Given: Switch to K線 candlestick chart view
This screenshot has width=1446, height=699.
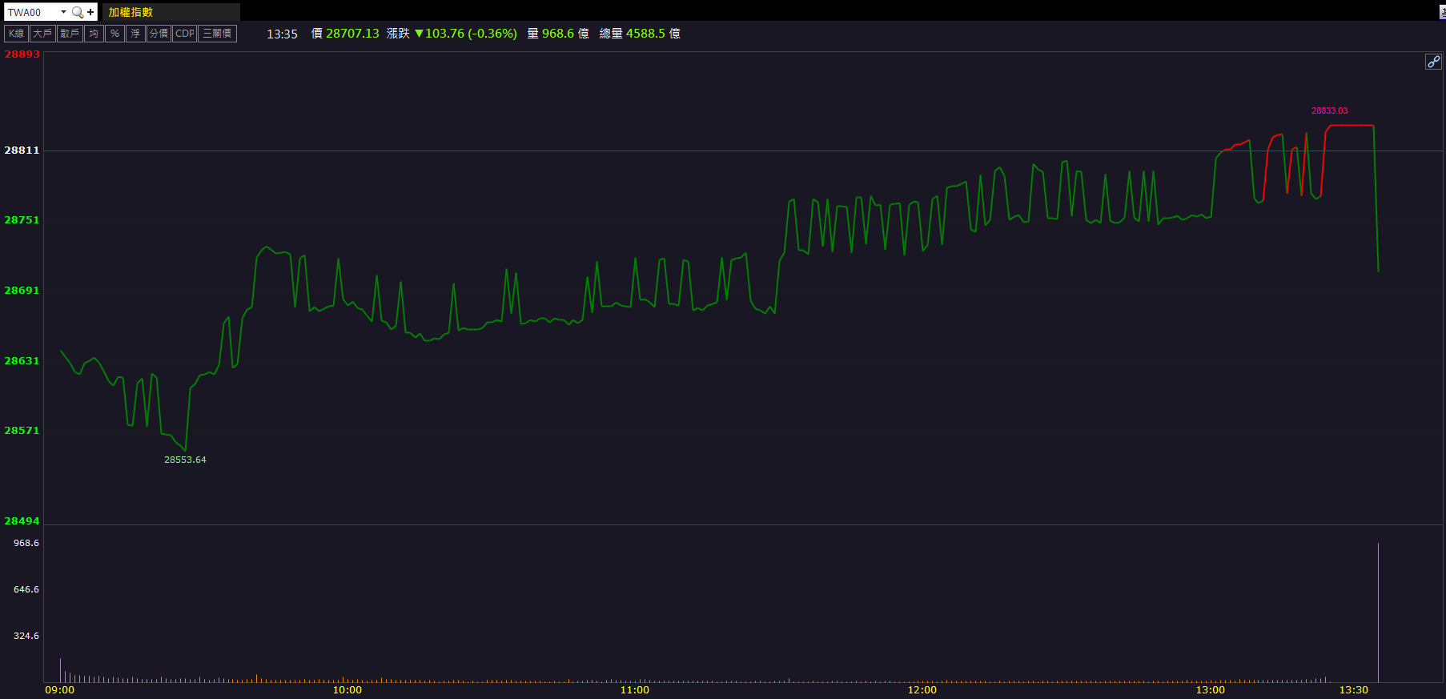Looking at the screenshot, I should pyautogui.click(x=16, y=34).
